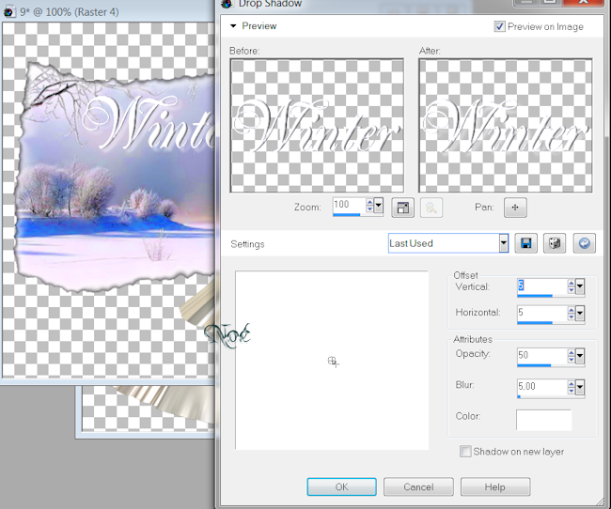The width and height of the screenshot is (611, 509).
Task: Click the Save Preset disk icon
Action: [x=526, y=243]
